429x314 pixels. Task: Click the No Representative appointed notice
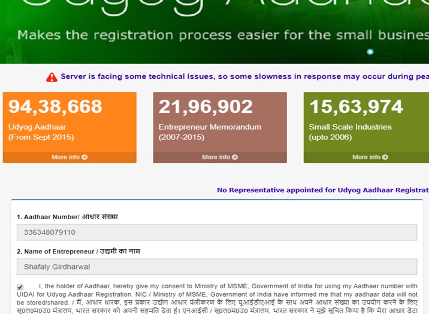[x=323, y=190]
